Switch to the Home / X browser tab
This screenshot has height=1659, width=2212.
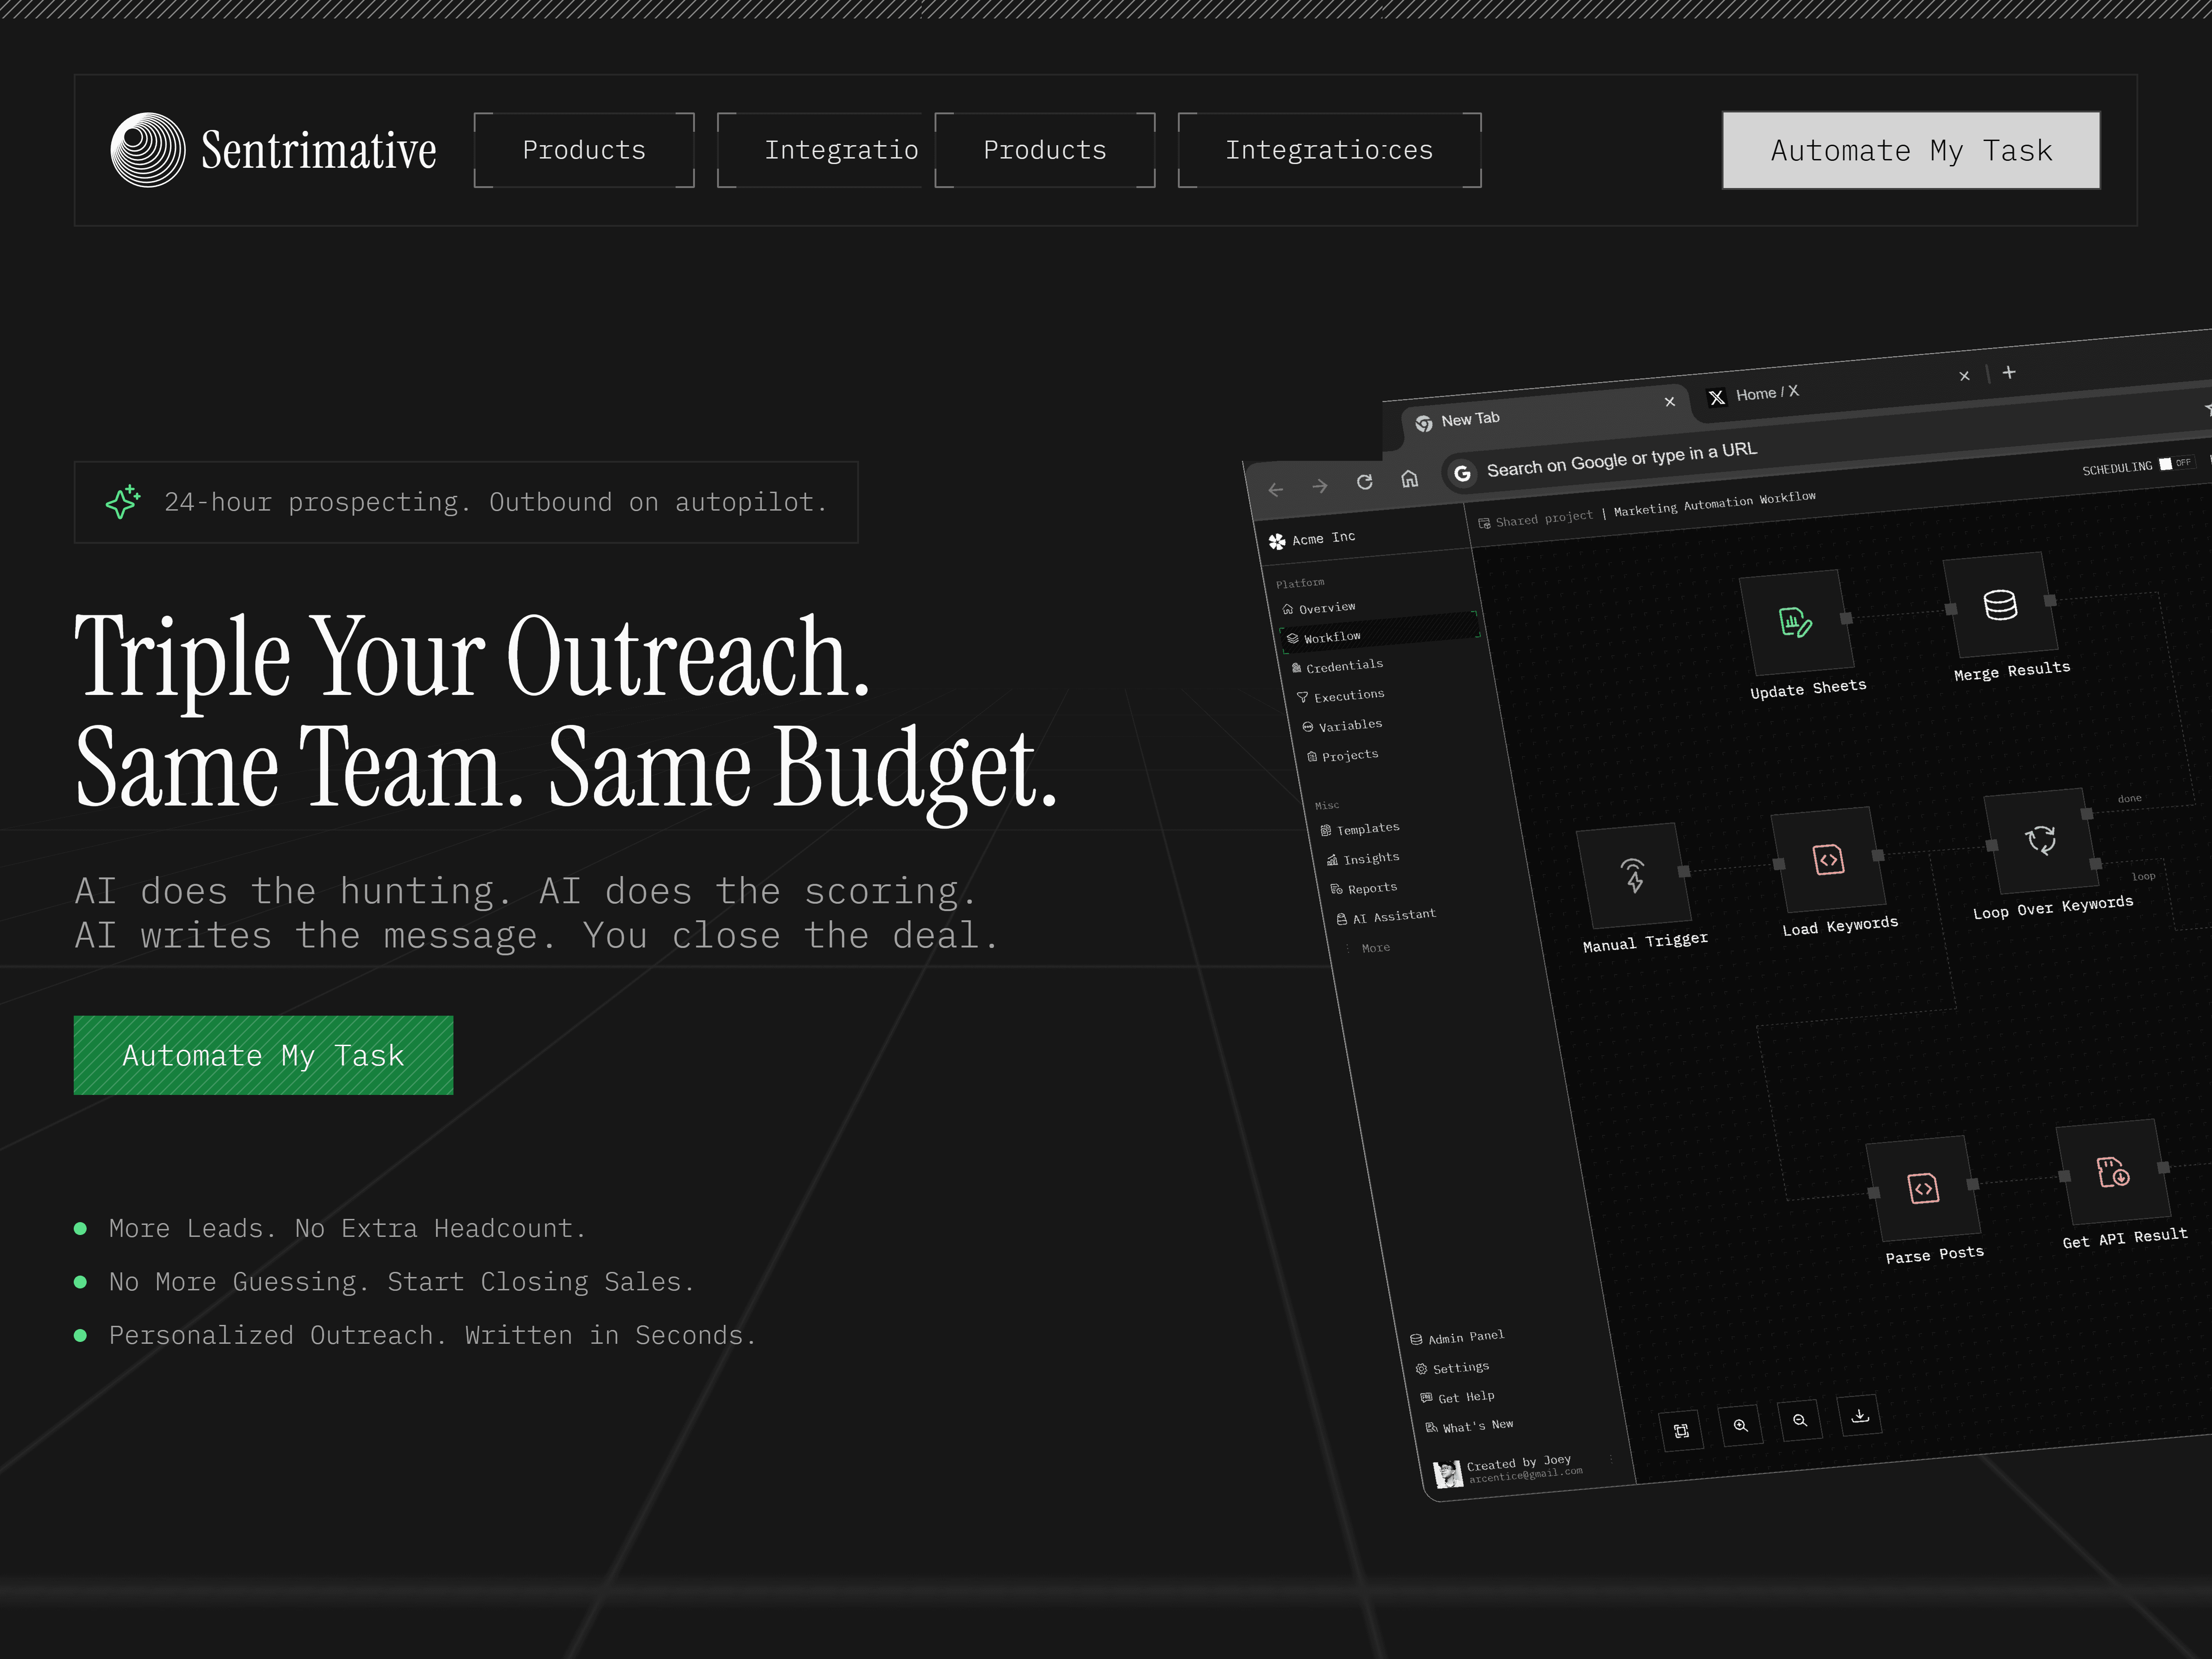pyautogui.click(x=1767, y=393)
